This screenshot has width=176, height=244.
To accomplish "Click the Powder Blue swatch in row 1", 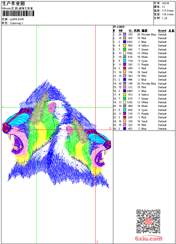I will pos(125,34).
